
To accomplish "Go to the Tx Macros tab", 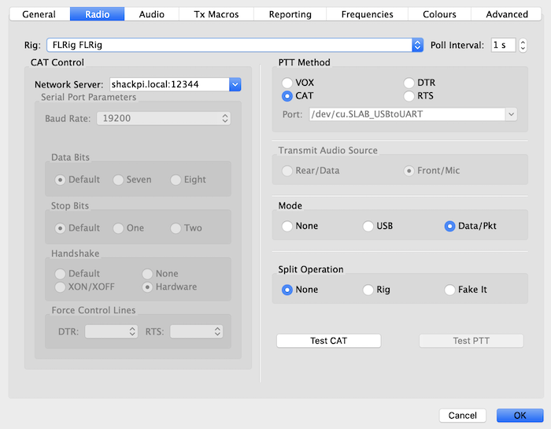I will coord(216,14).
